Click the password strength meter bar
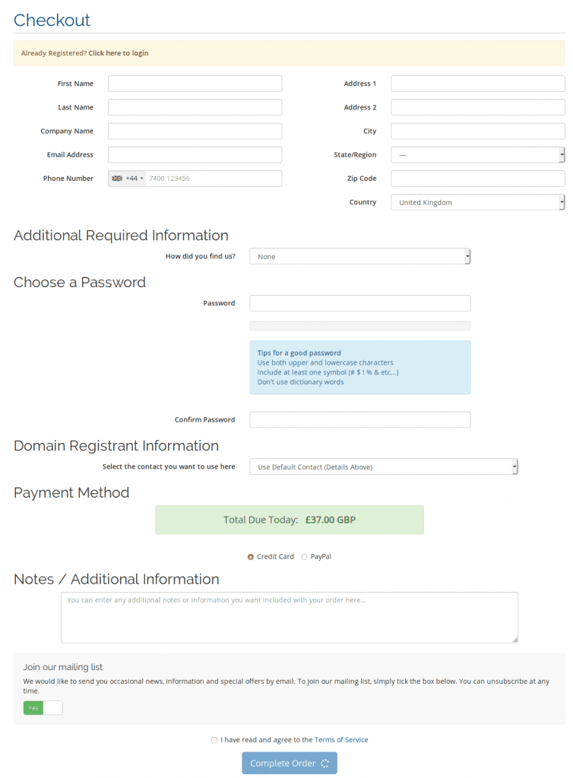This screenshot has height=778, width=573. pos(359,326)
